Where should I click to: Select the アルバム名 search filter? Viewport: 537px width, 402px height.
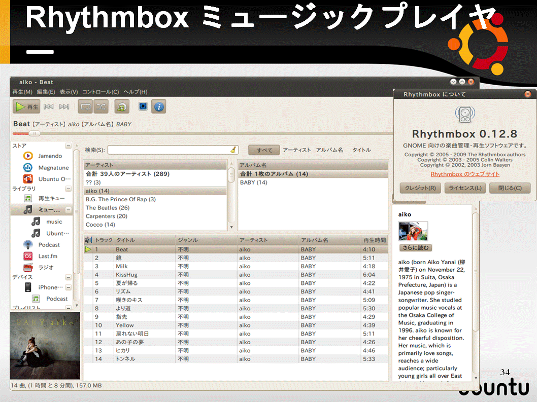329,150
